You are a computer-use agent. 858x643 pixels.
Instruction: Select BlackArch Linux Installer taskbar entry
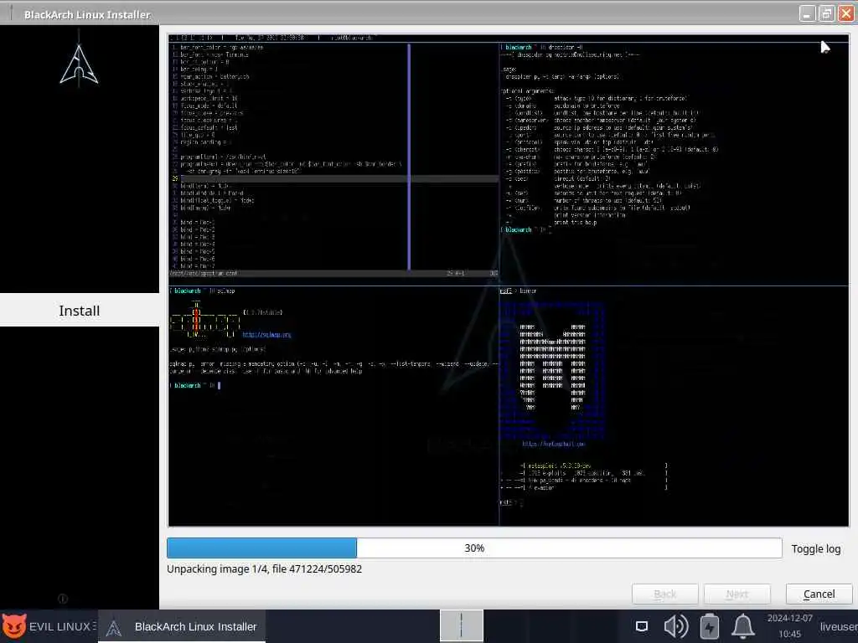(182, 626)
